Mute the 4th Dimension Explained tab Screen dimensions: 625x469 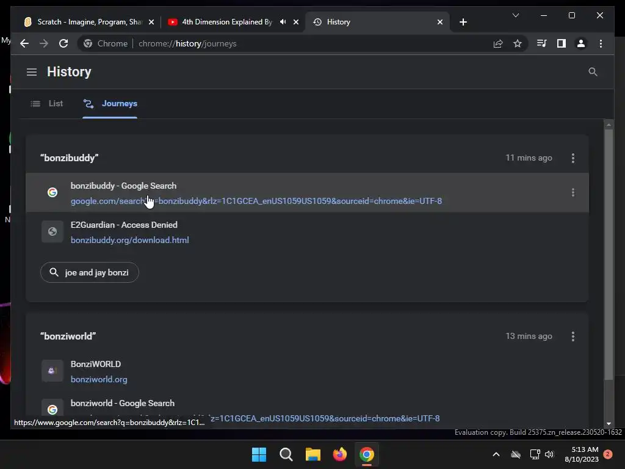(x=283, y=22)
